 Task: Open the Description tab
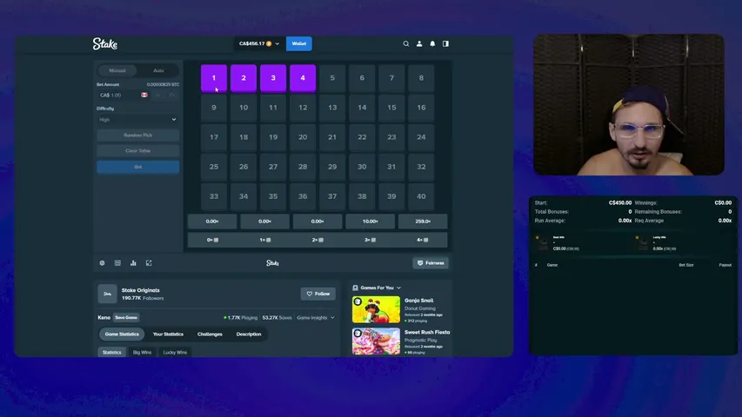(x=249, y=334)
